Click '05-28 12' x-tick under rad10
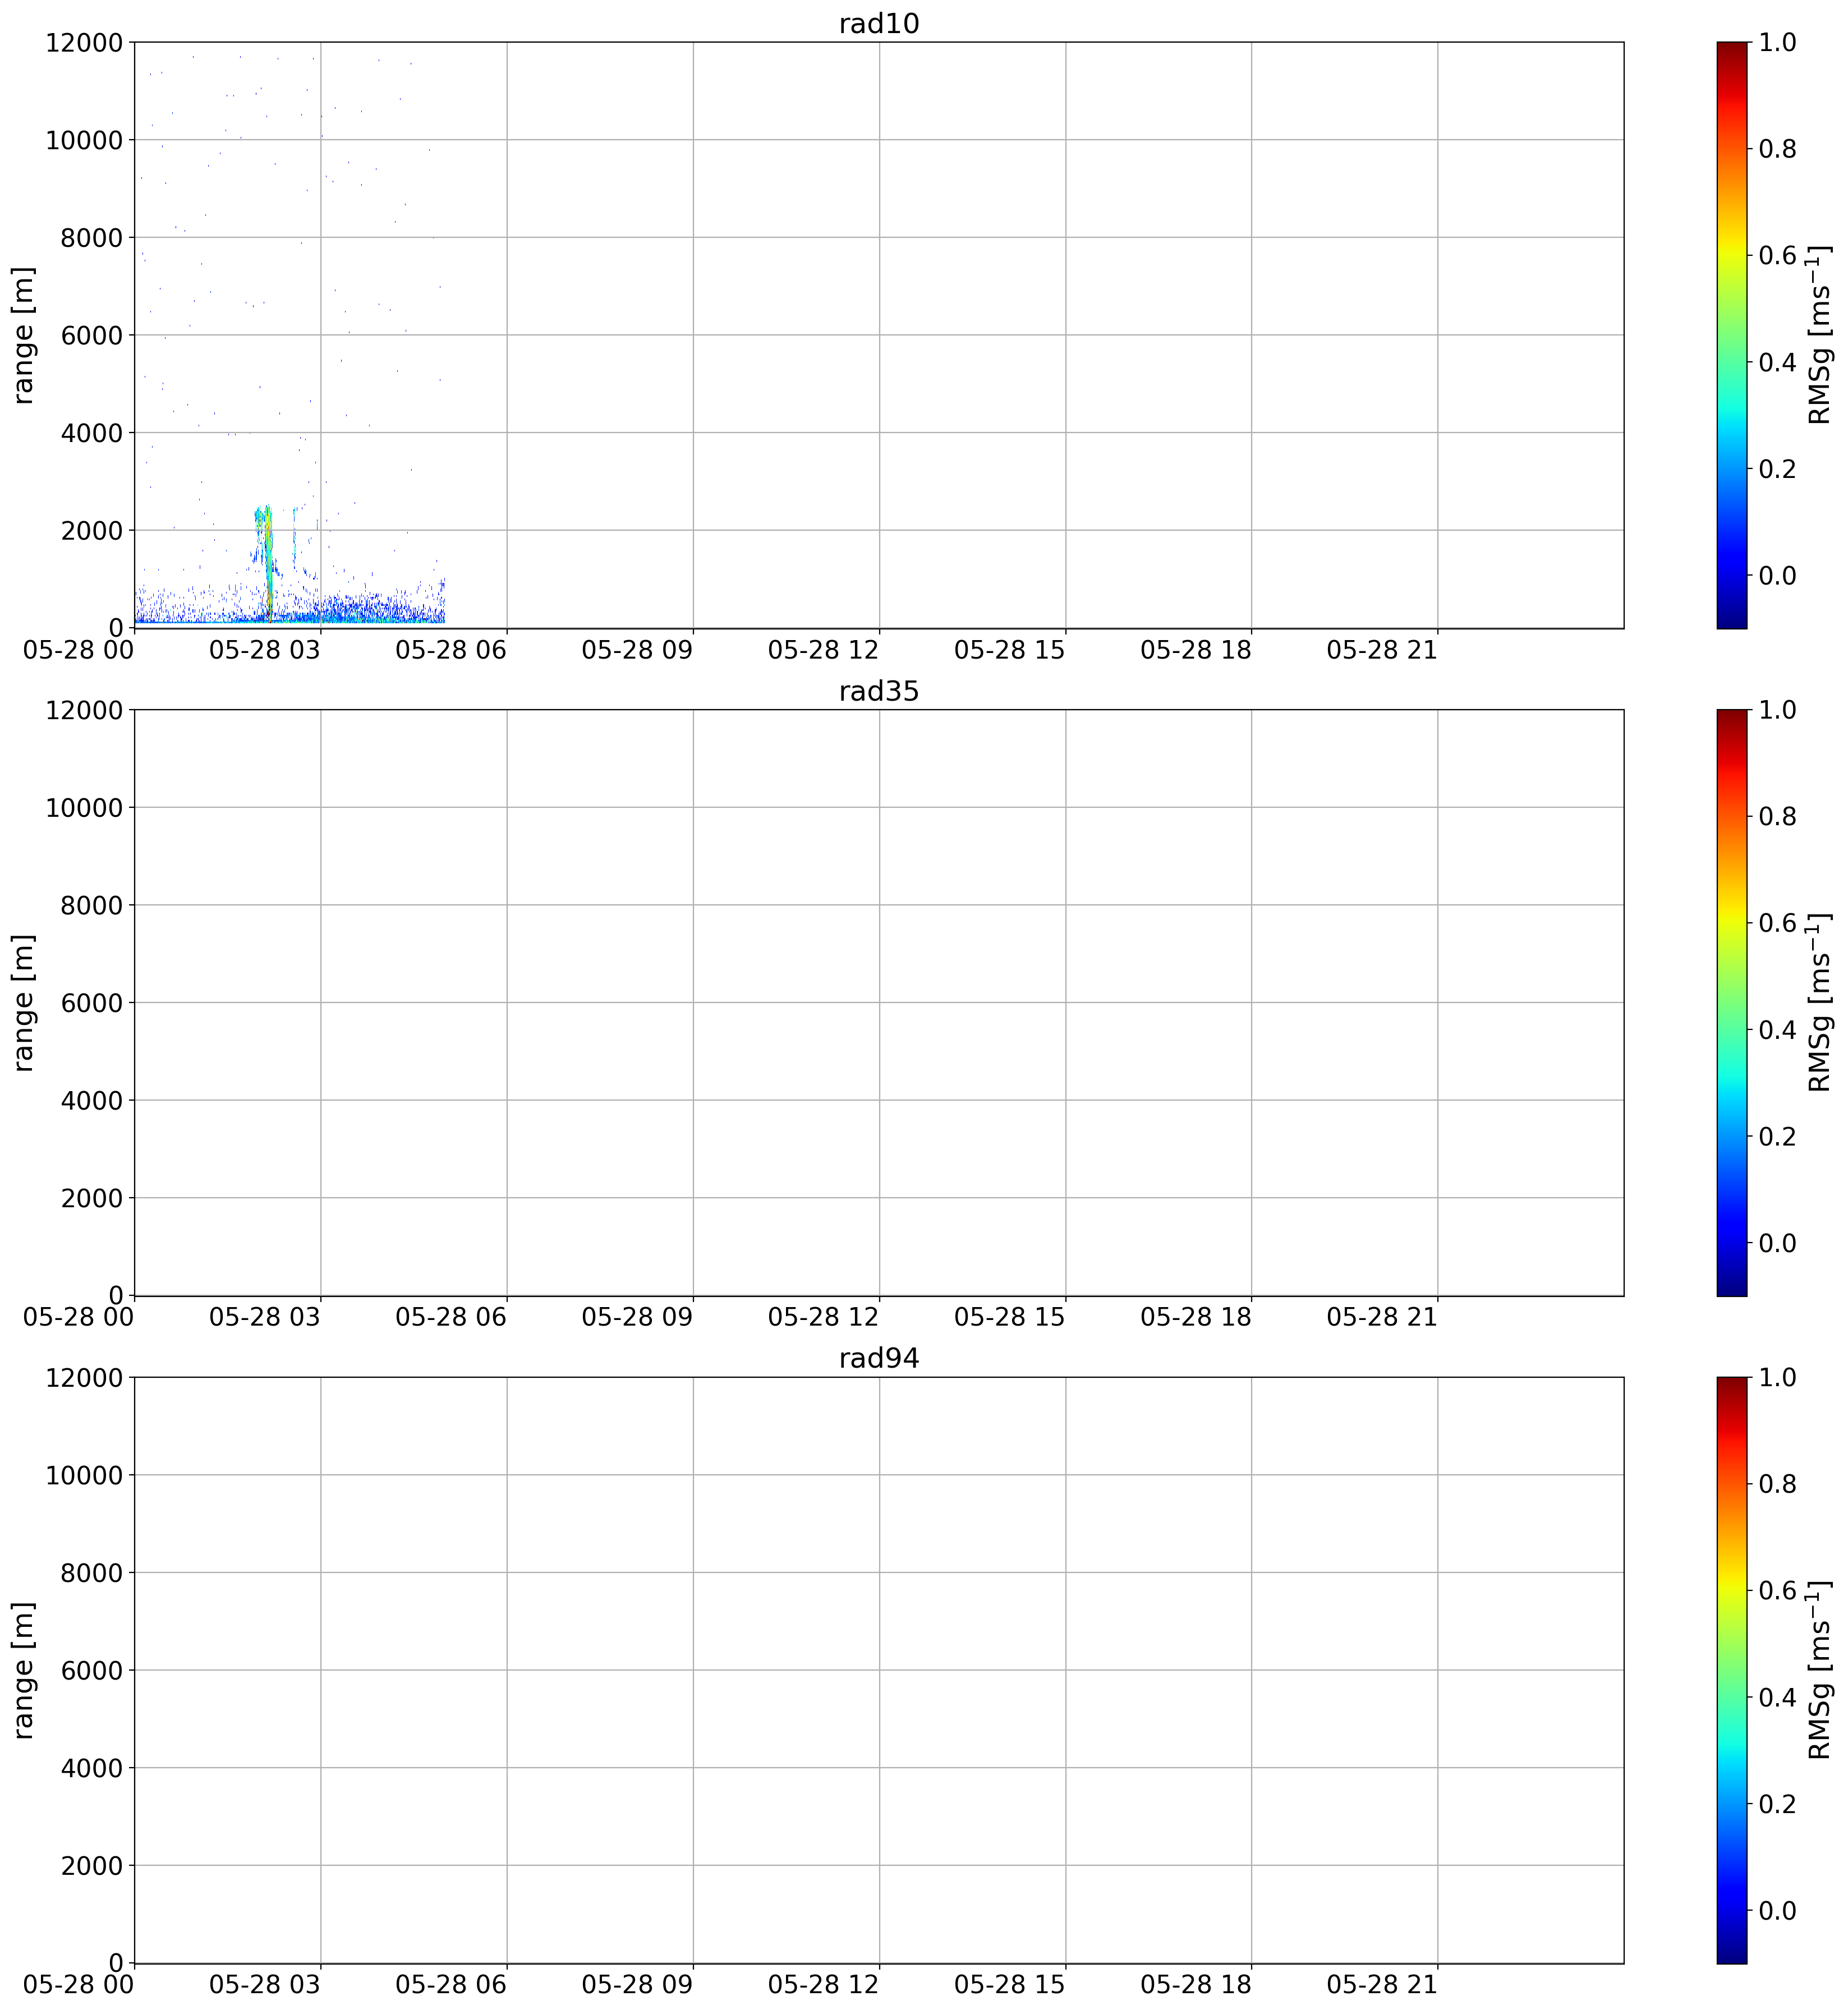The image size is (1848, 2010). point(823,650)
